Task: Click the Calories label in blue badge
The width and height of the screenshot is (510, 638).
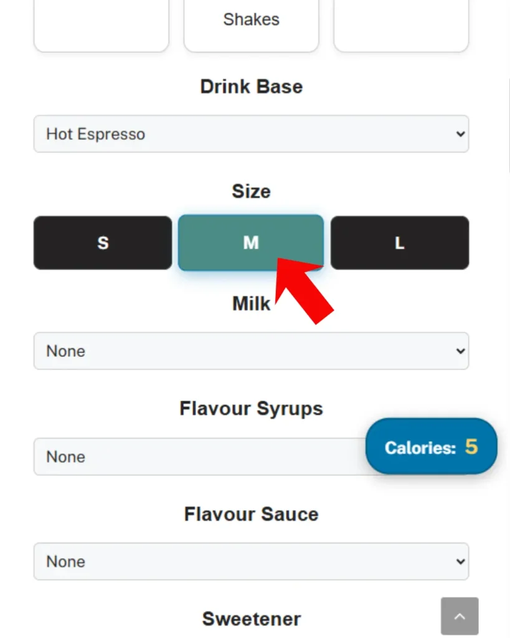Action: click(420, 447)
